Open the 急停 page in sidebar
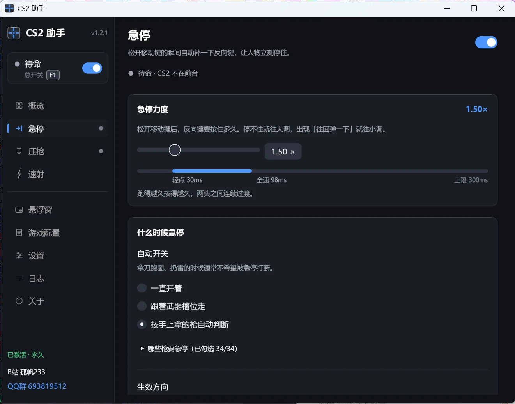The image size is (515, 404). 58,128
